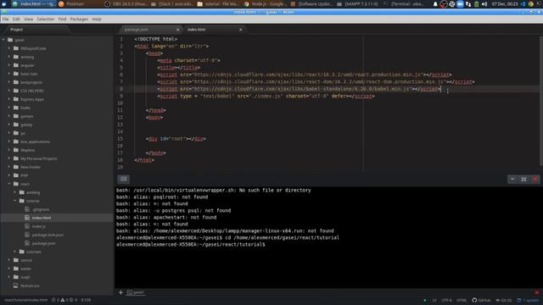Click the battery indicator in system tray
The image size is (543, 305).
point(477,4)
